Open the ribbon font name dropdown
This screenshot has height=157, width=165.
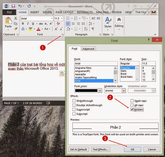pos(52,19)
